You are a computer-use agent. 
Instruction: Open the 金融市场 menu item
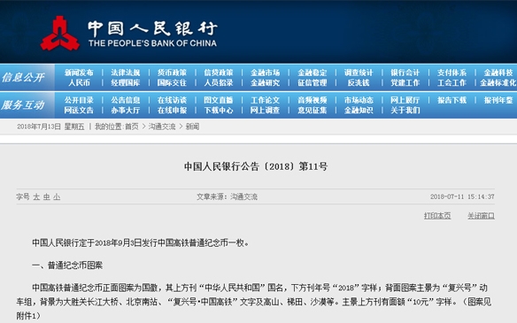[x=265, y=73]
